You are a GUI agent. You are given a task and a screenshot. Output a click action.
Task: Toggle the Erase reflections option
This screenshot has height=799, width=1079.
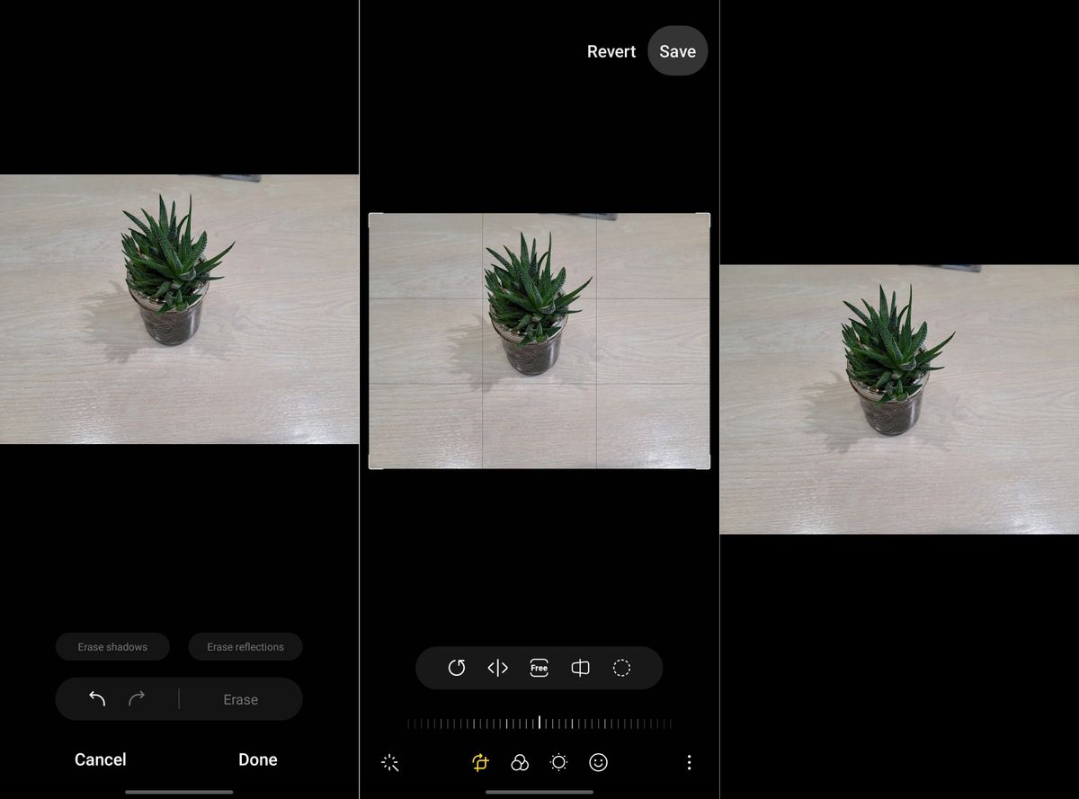[245, 646]
